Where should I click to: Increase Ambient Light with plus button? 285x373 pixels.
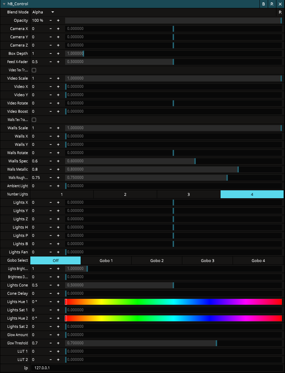(58, 186)
